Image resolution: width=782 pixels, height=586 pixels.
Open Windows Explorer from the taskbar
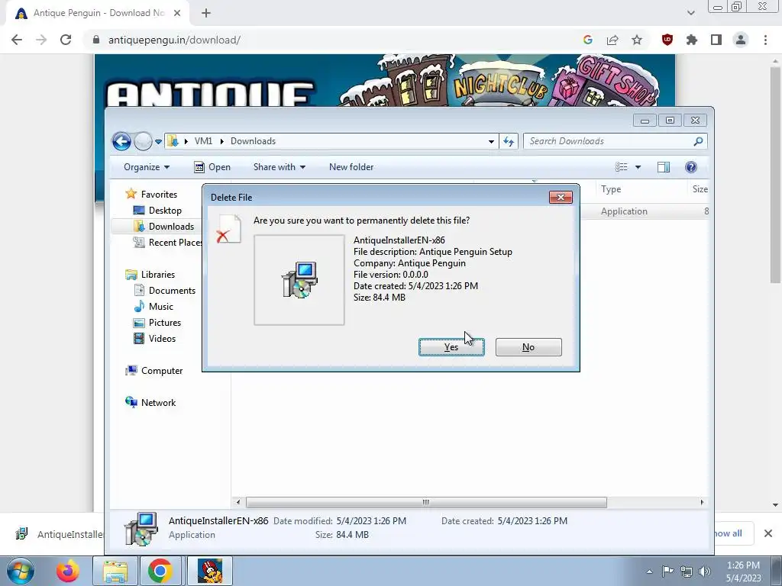(115, 571)
